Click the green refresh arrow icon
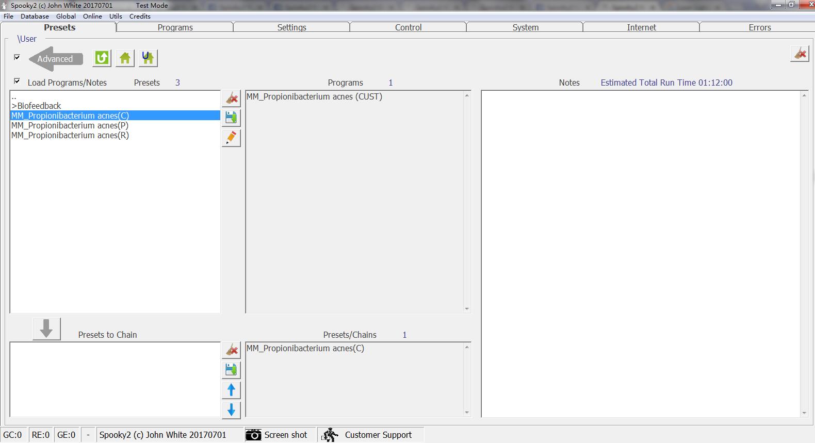Screen dimensions: 815x443 pos(102,58)
